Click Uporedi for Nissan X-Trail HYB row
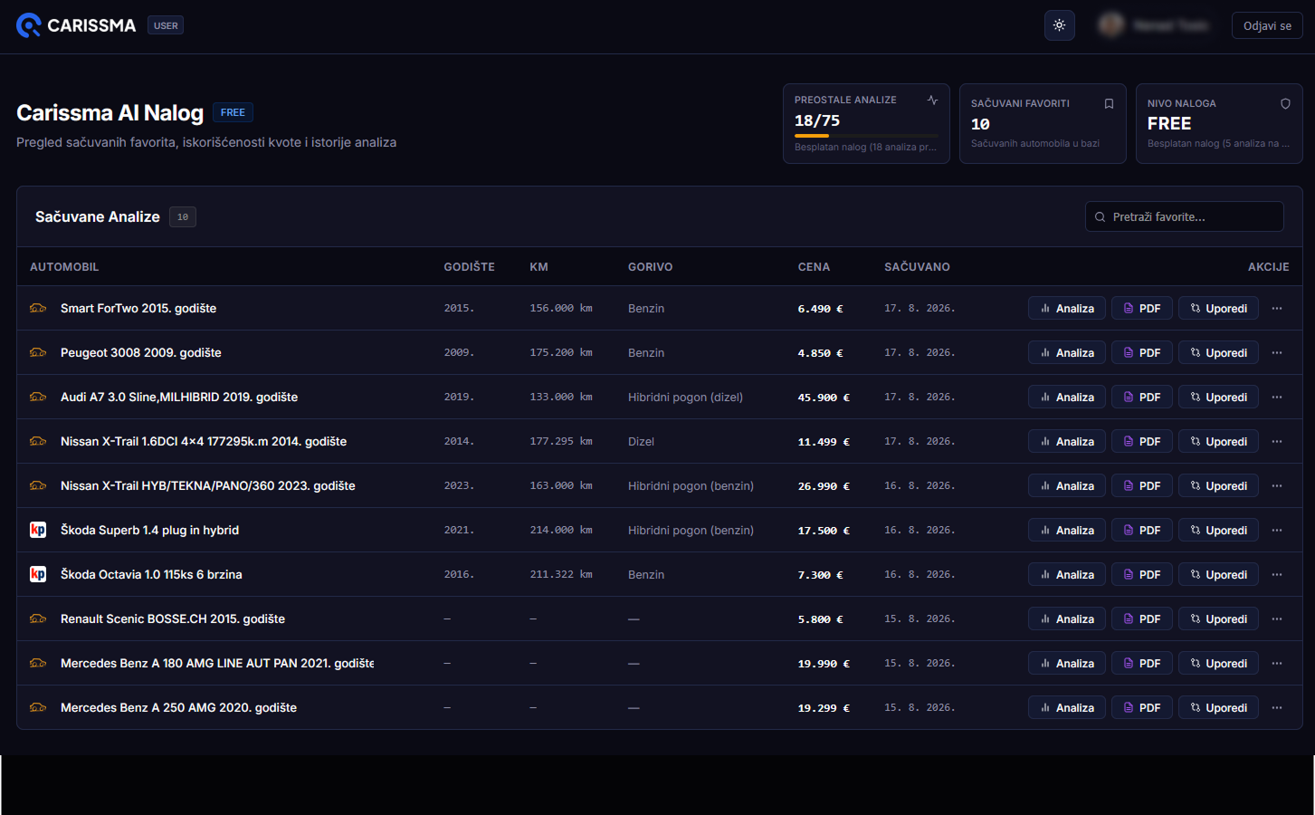This screenshot has width=1315, height=815. (1218, 486)
